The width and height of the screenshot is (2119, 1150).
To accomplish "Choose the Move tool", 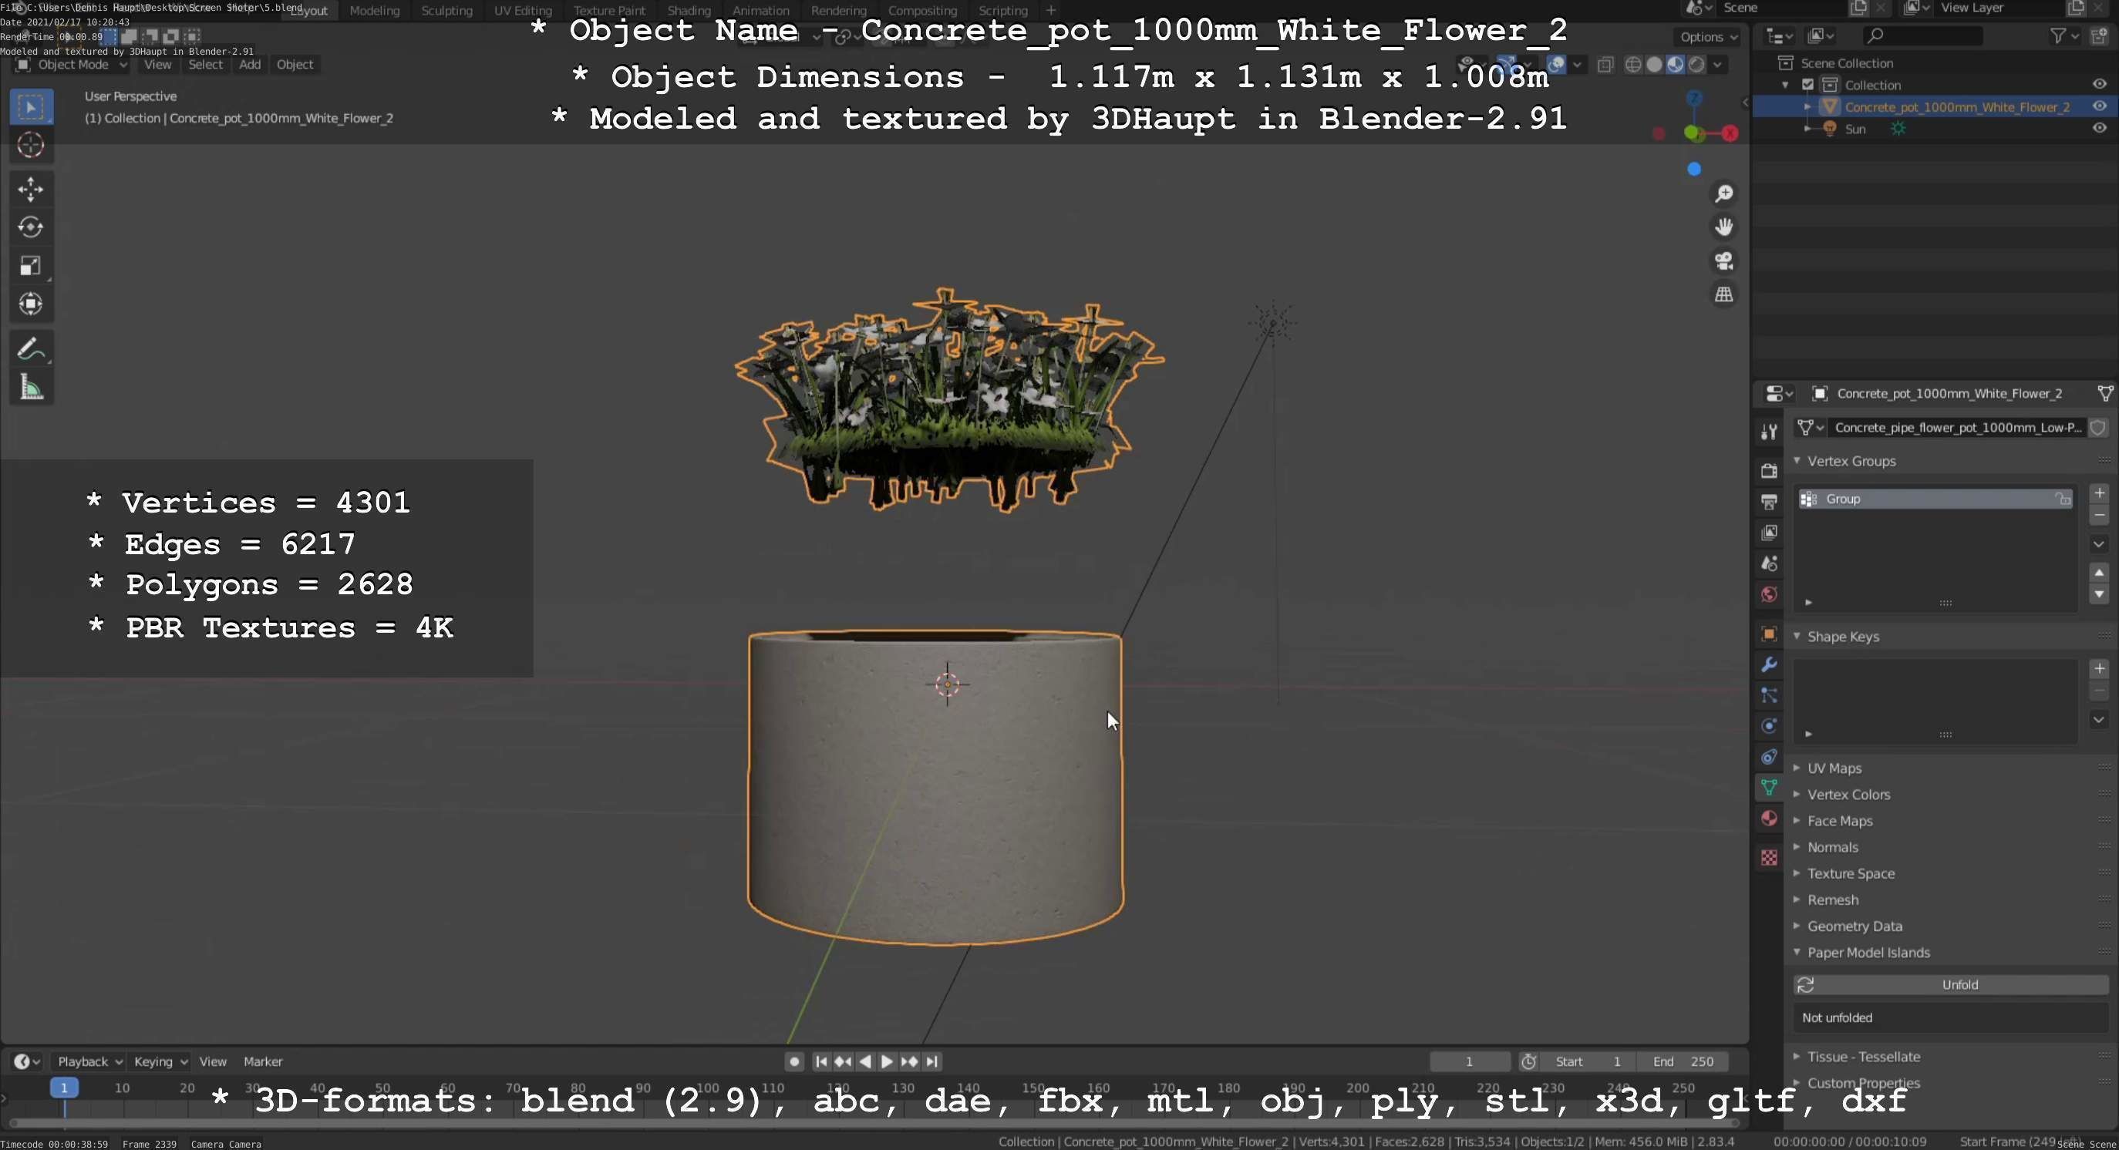I will click(x=32, y=190).
